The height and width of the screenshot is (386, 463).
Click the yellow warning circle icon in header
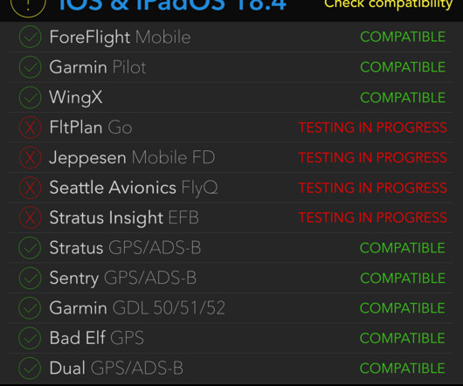[x=28, y=6]
